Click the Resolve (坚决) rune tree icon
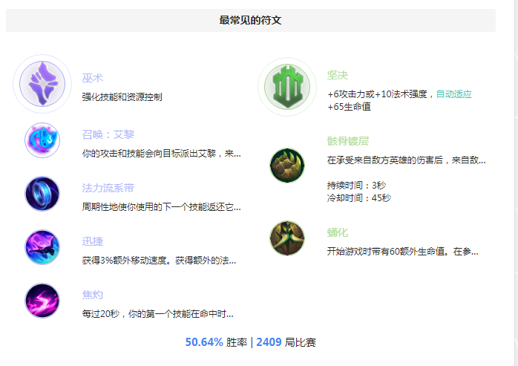 tap(287, 87)
